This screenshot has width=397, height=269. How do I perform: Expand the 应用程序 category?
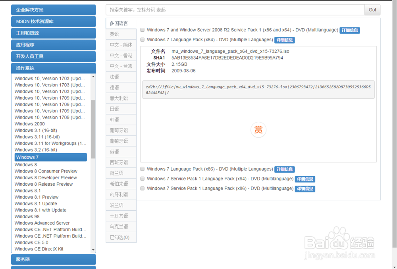pos(54,45)
